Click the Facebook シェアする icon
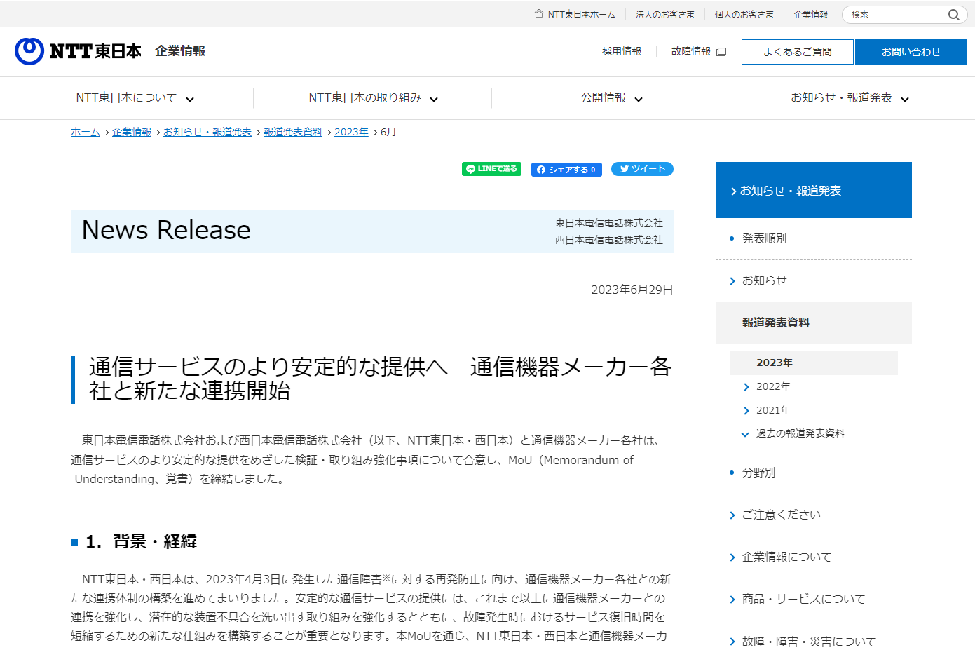This screenshot has width=975, height=650. [543, 169]
